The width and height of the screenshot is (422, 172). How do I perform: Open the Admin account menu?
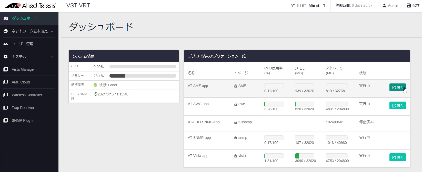point(390,6)
